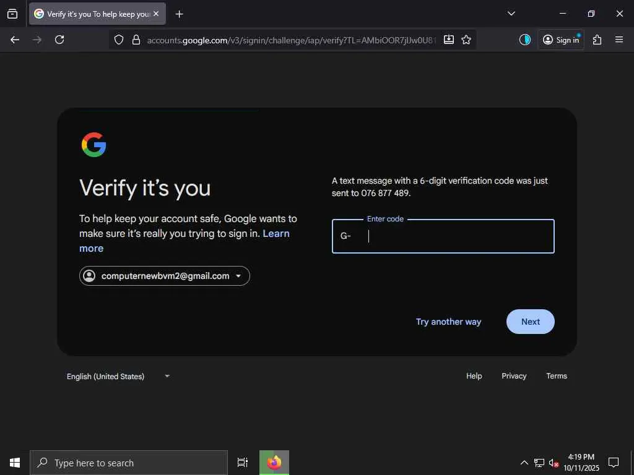The height and width of the screenshot is (475, 634).
Task: Submit with the Next button
Action: click(x=531, y=322)
